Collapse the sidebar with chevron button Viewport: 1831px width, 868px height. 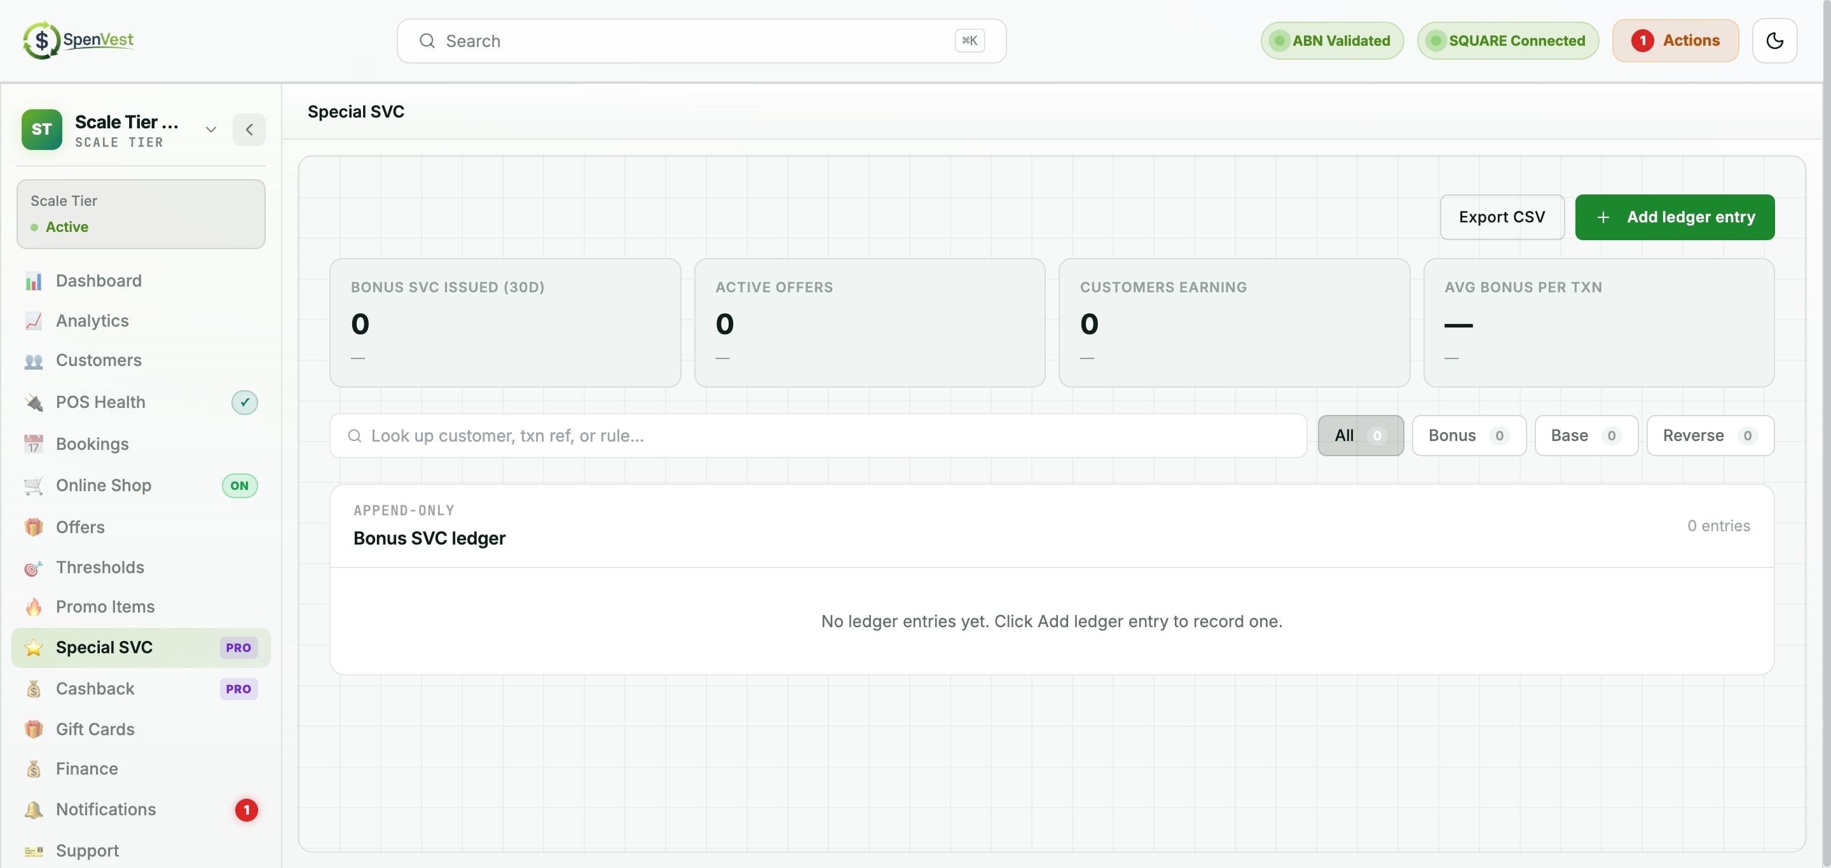(249, 129)
